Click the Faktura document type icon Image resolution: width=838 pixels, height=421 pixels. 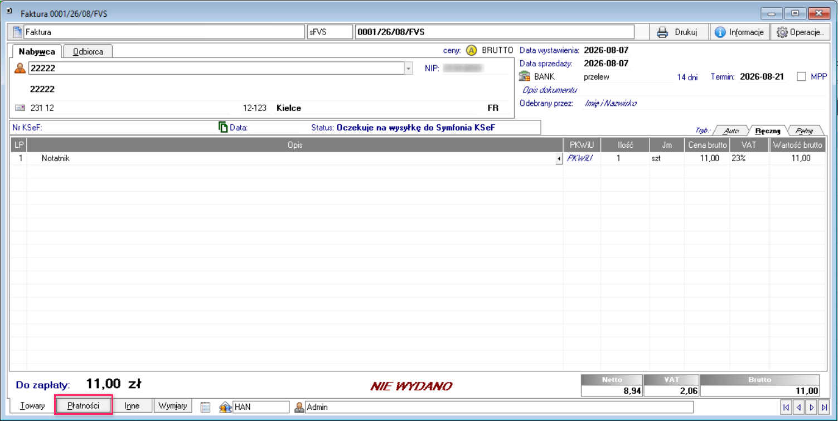click(x=17, y=32)
